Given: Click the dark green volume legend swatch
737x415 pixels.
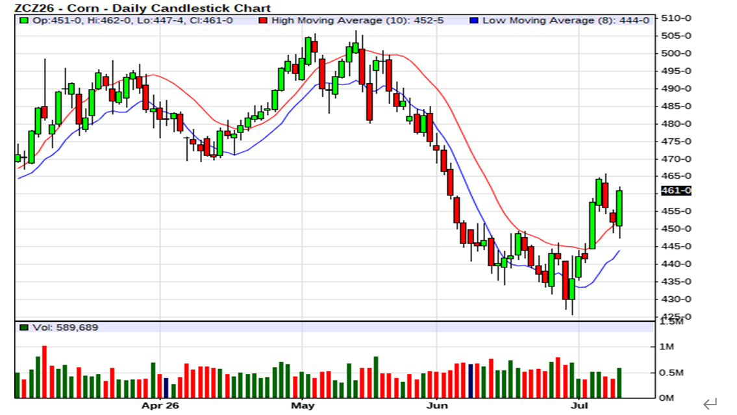Looking at the screenshot, I should [x=23, y=327].
